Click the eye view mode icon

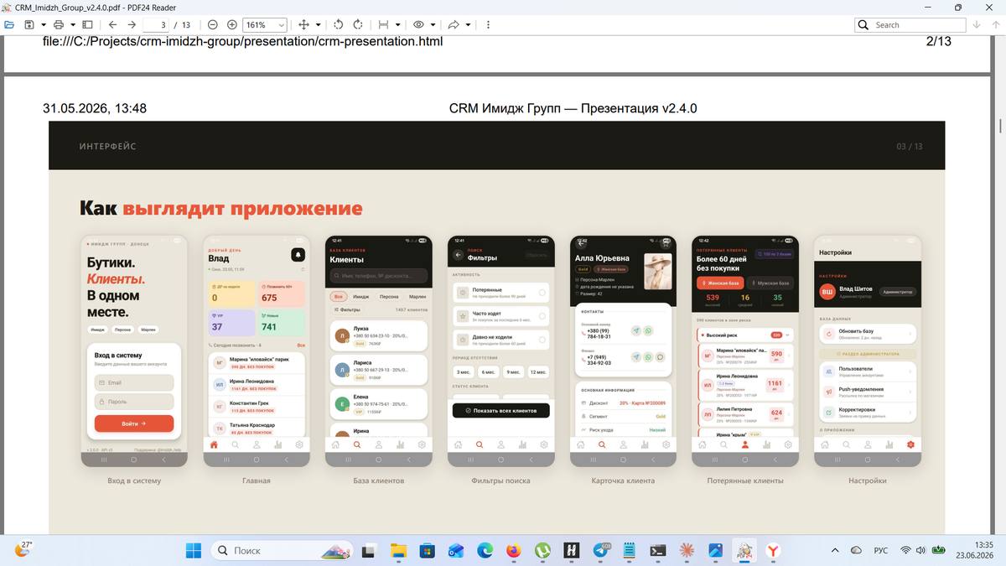(419, 25)
